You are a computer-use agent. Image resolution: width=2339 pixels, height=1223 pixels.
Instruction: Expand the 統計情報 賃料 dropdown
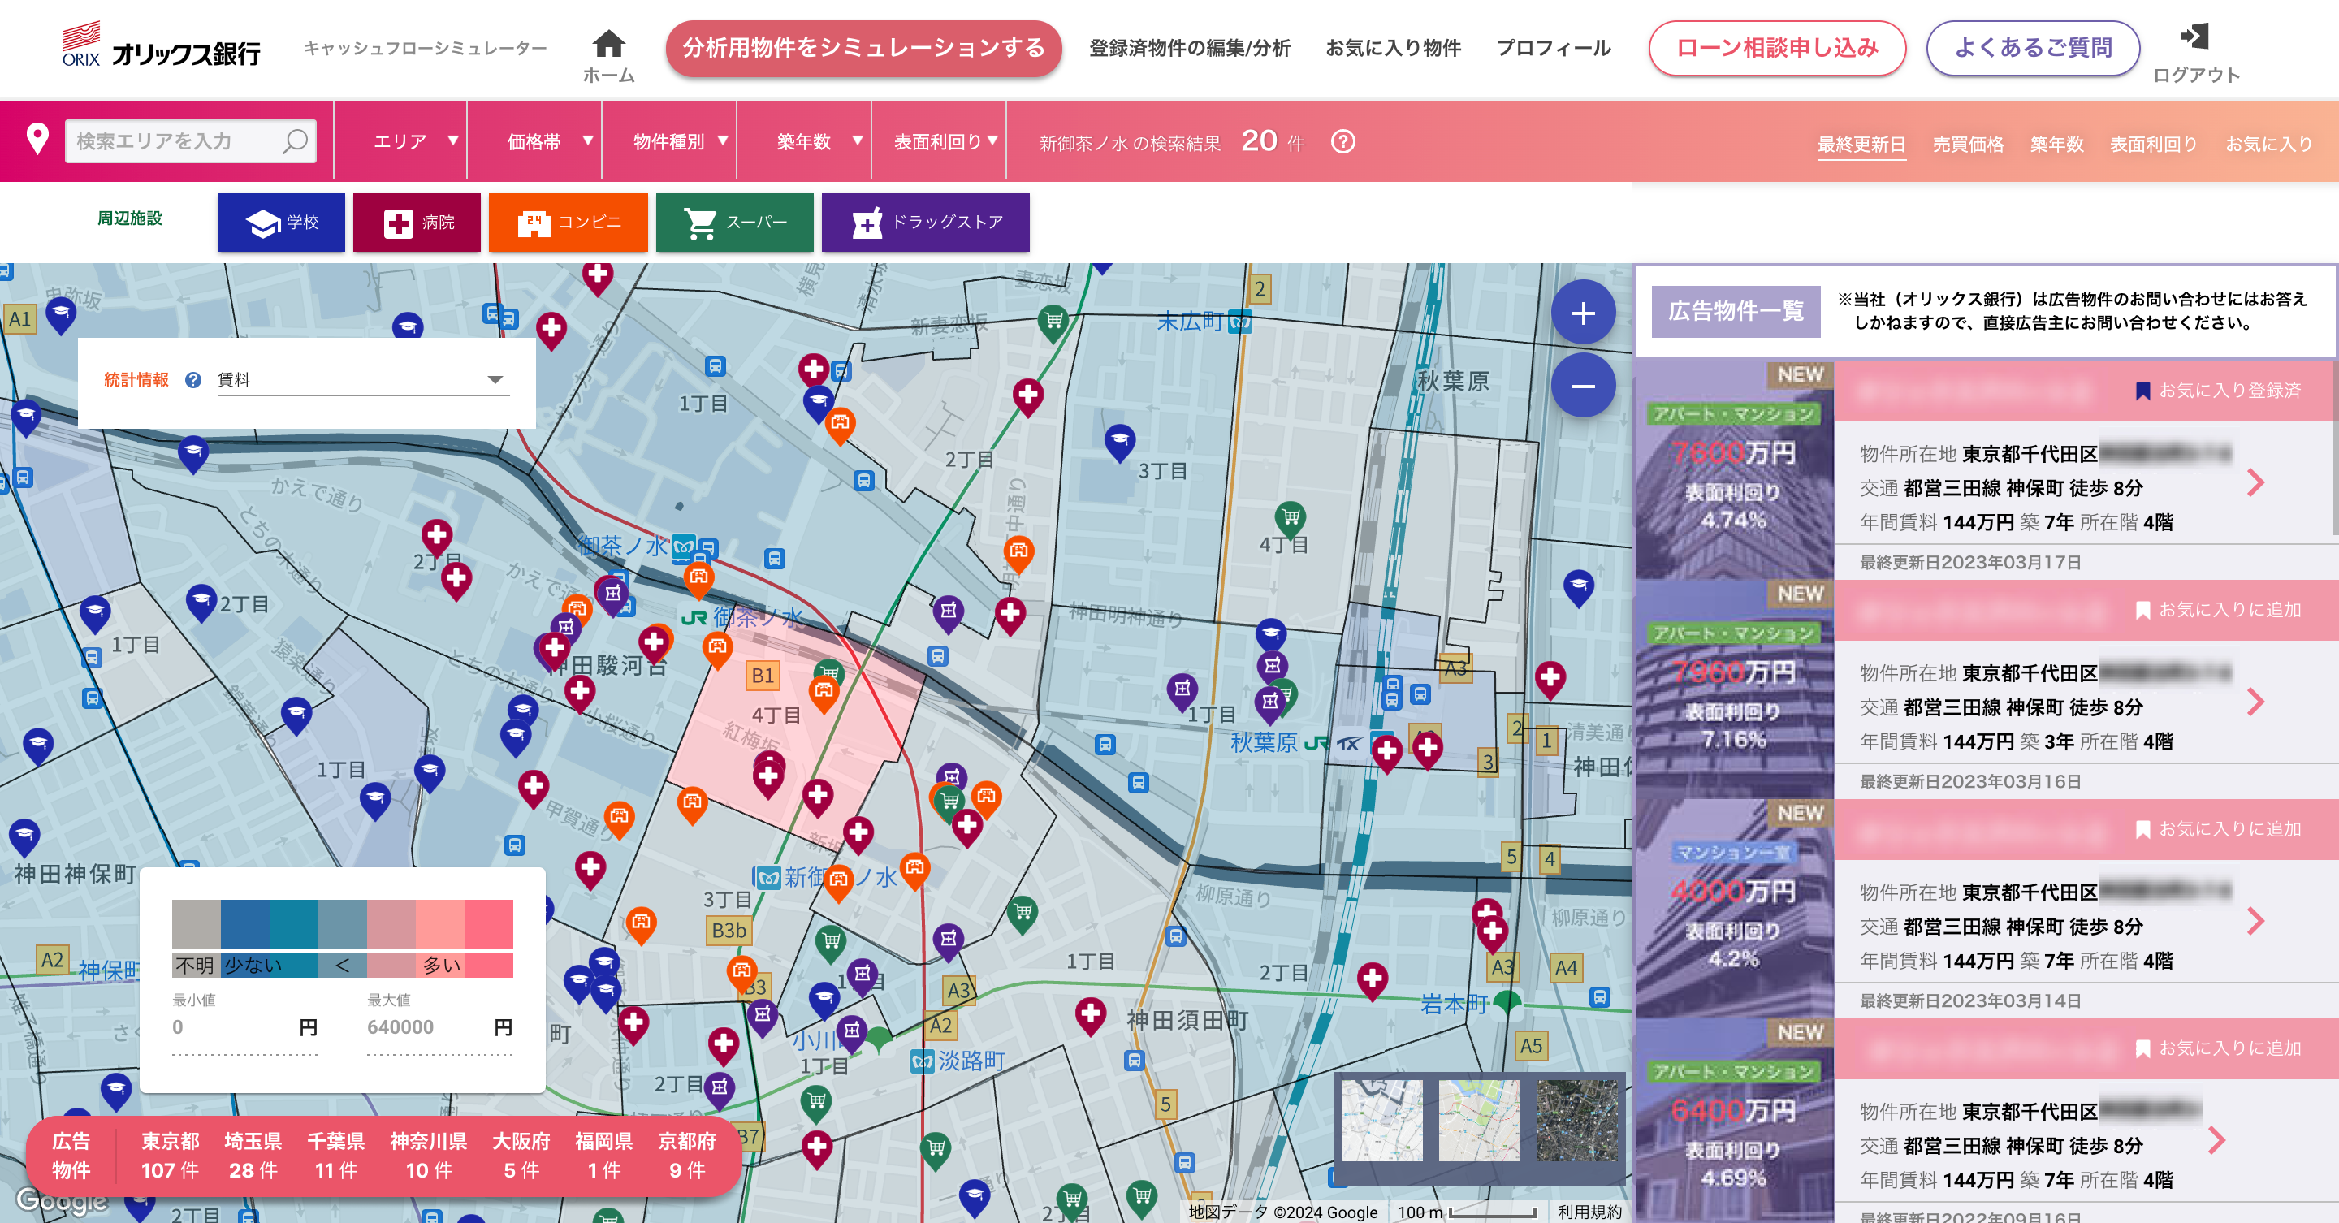pos(363,379)
